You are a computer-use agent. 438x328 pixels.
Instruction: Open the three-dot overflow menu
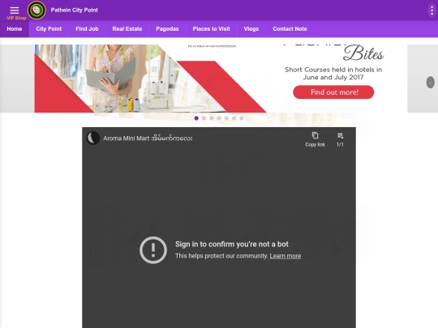pyautogui.click(x=432, y=11)
